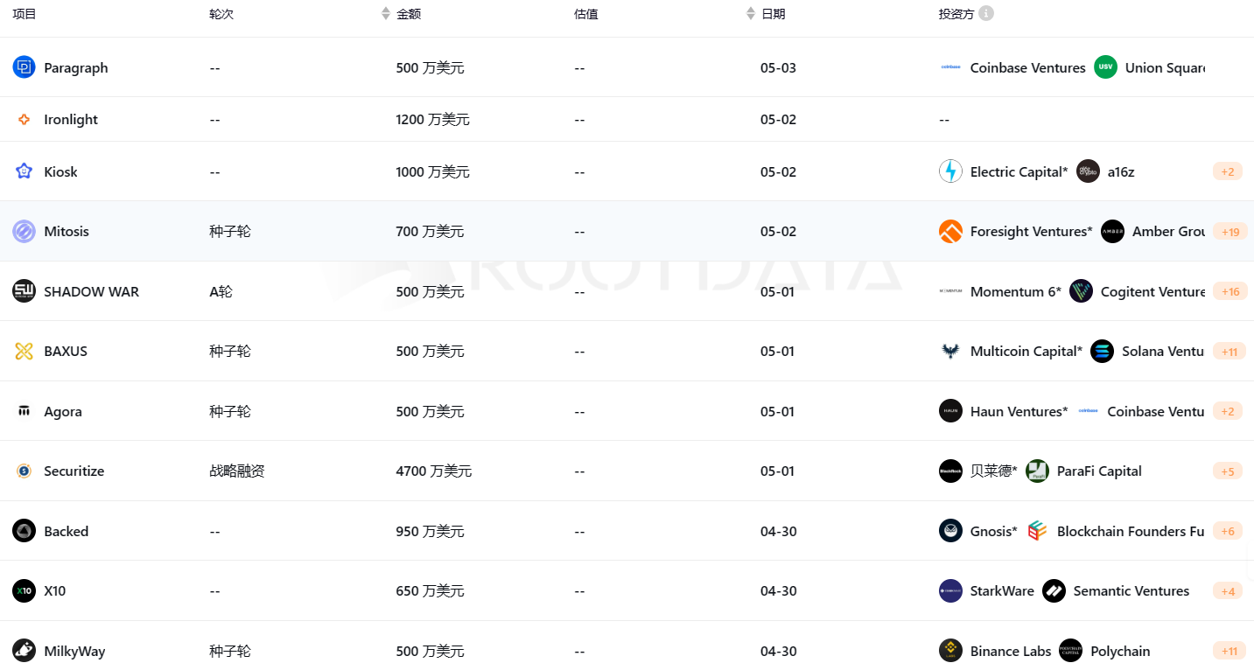This screenshot has height=663, width=1254.
Task: Click the Agora project logo
Action: pyautogui.click(x=24, y=411)
